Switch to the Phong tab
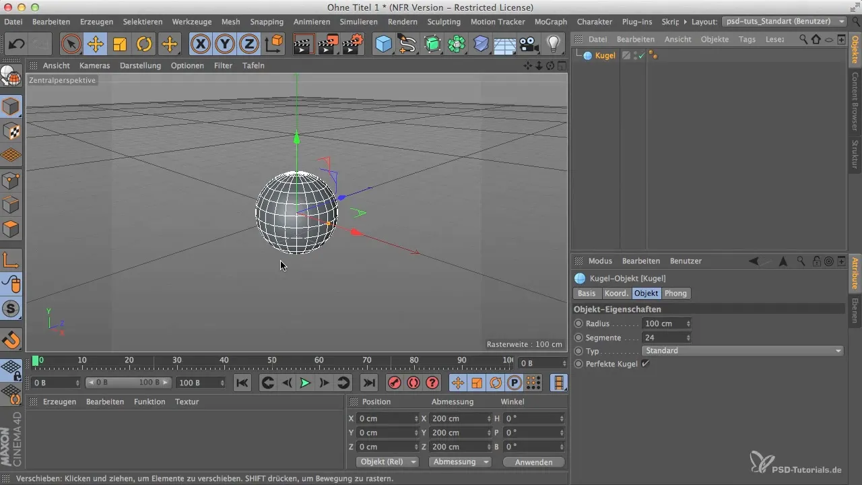The image size is (862, 485). coord(675,293)
